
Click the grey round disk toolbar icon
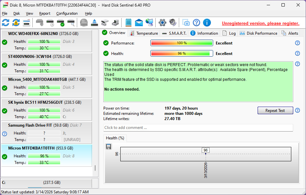pos(84,23)
